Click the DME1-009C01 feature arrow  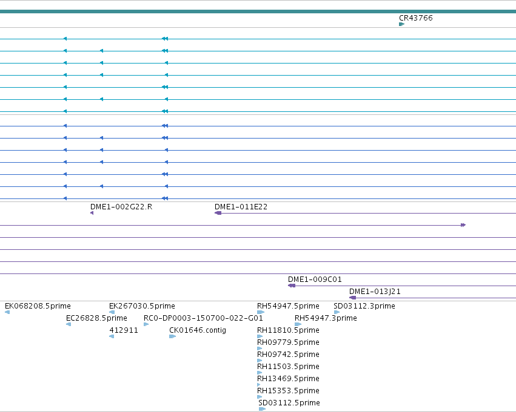pyautogui.click(x=292, y=286)
